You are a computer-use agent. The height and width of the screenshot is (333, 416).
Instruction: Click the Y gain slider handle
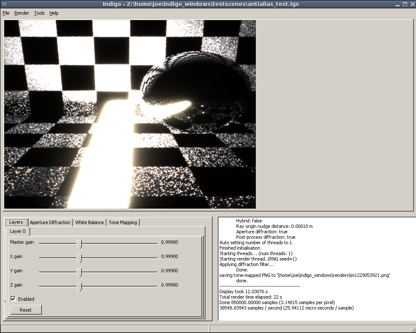click(x=79, y=273)
